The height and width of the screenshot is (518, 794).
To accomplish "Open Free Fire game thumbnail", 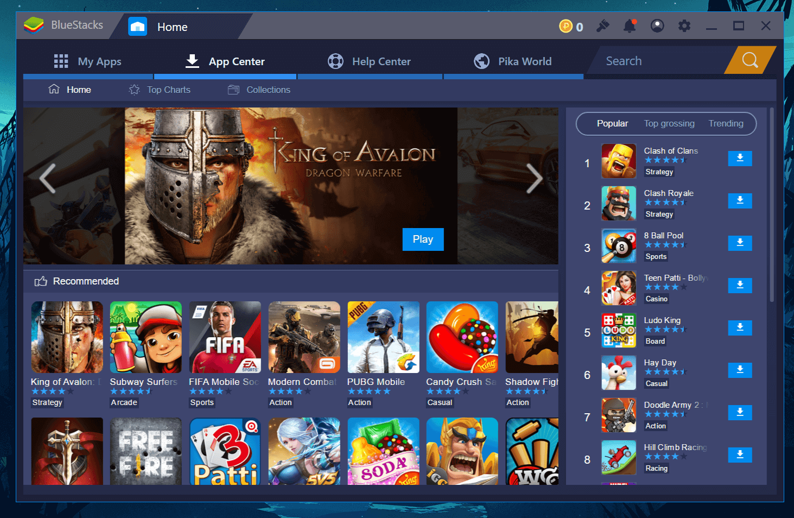I will [146, 451].
